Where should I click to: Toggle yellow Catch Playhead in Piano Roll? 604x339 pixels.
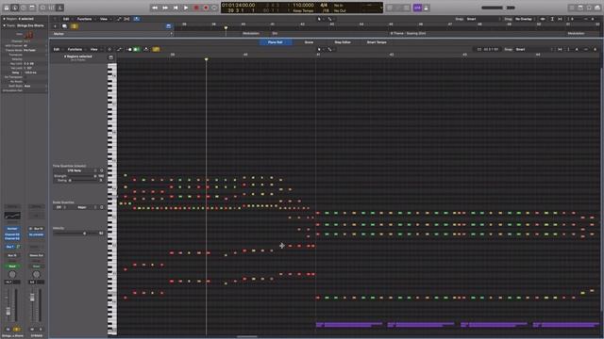point(156,49)
